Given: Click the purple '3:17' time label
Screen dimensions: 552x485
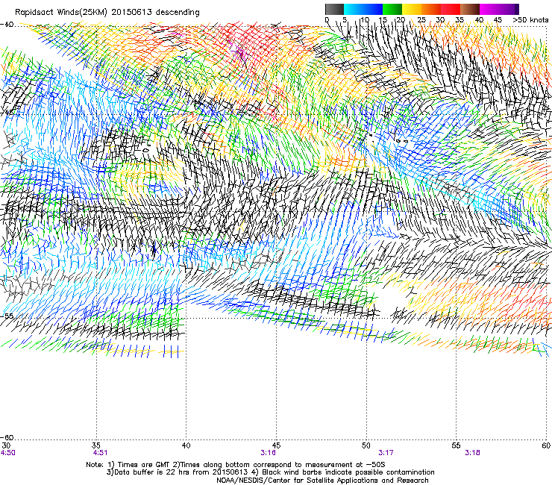Looking at the screenshot, I should point(386,453).
